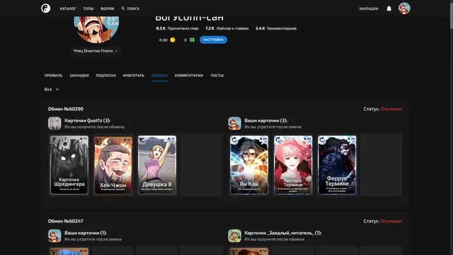Open Закладки link in header
Viewport: 453px width, 255px height.
pos(369,9)
